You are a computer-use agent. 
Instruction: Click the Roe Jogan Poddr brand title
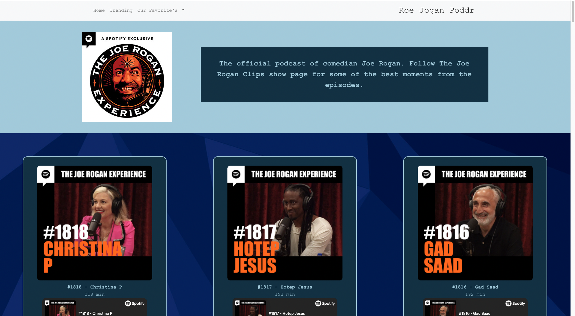pyautogui.click(x=436, y=10)
